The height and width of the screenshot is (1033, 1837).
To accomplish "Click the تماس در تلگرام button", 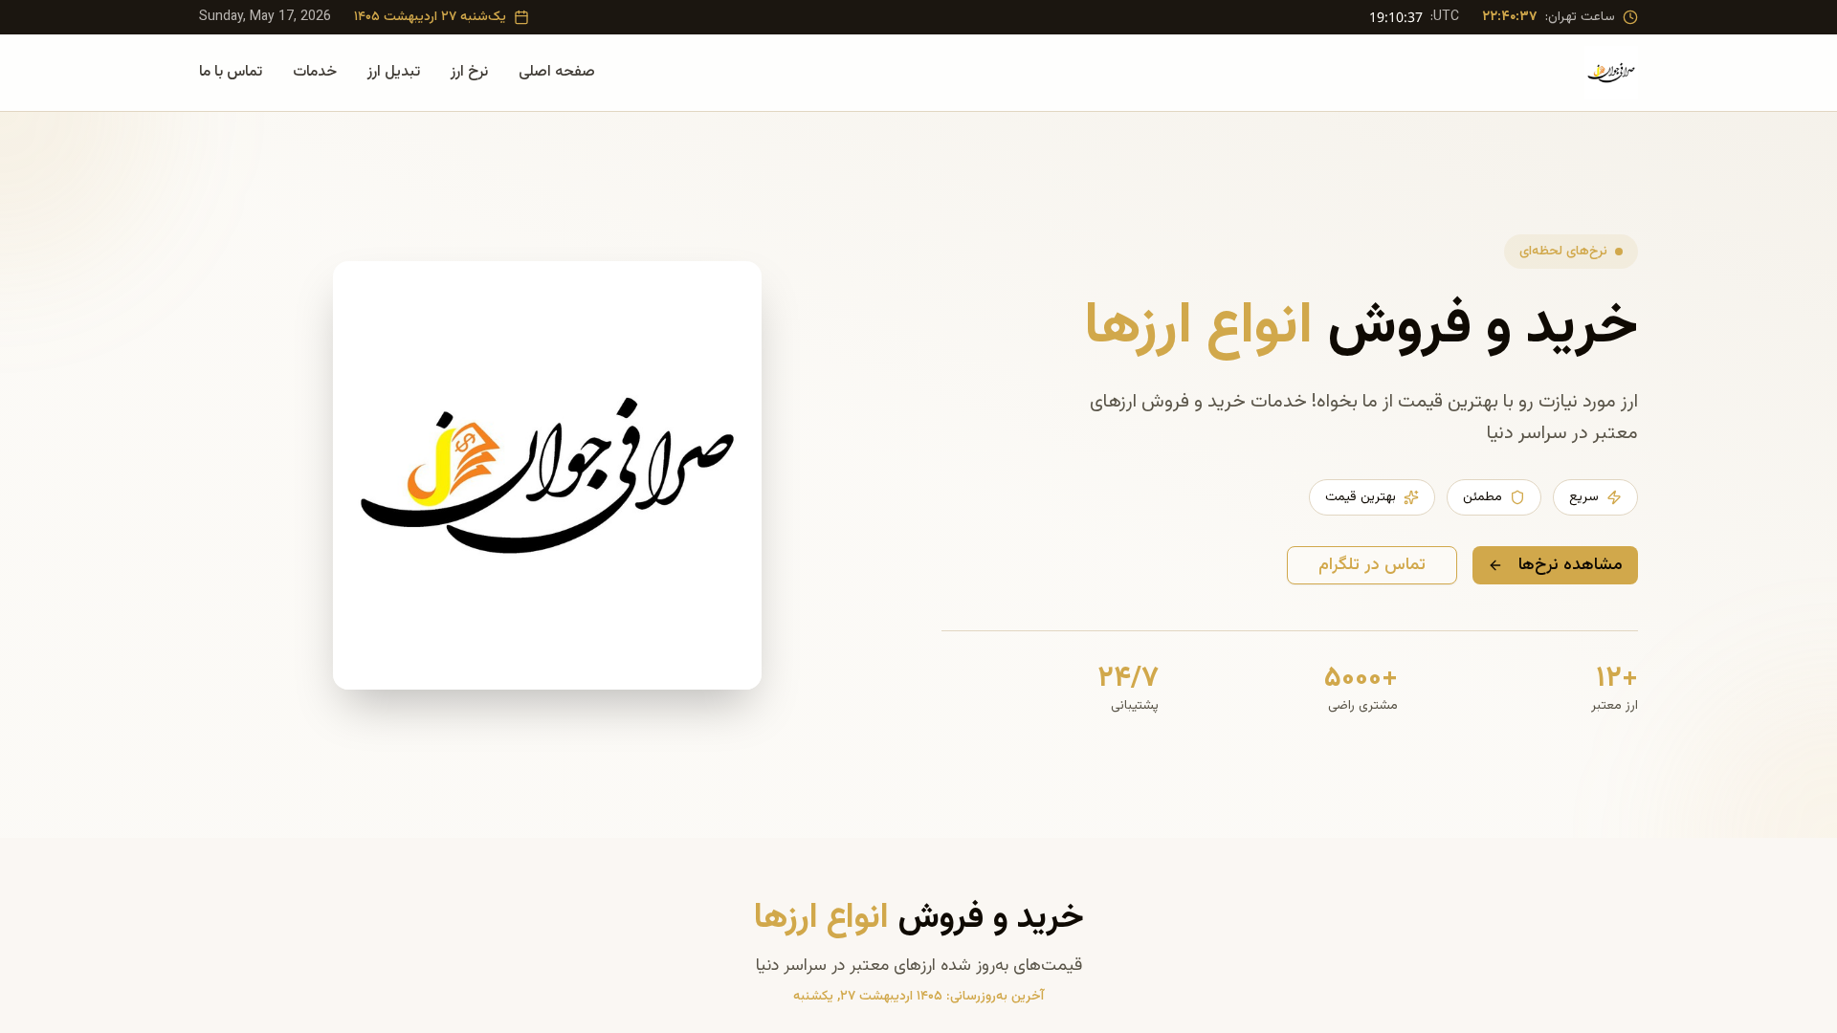I will pyautogui.click(x=1372, y=565).
